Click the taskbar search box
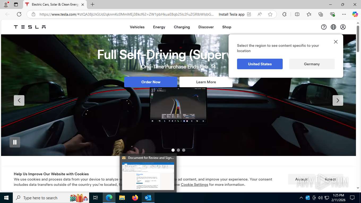The width and height of the screenshot is (361, 203). (51, 198)
